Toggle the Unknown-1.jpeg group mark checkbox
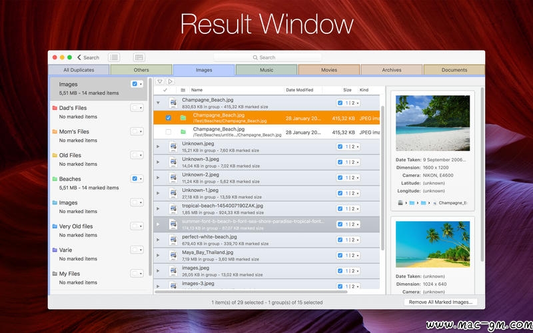The image size is (533, 333). tap(340, 193)
